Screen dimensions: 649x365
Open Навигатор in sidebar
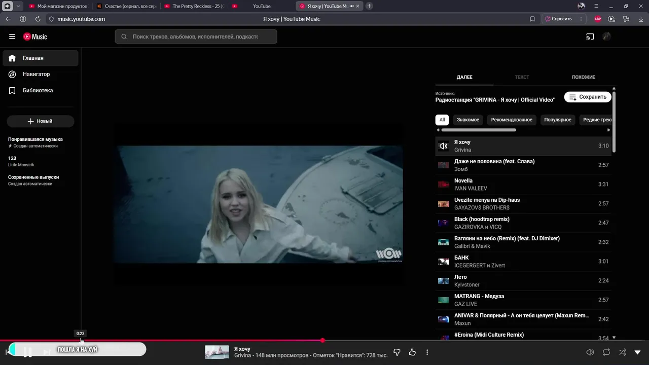point(41,74)
